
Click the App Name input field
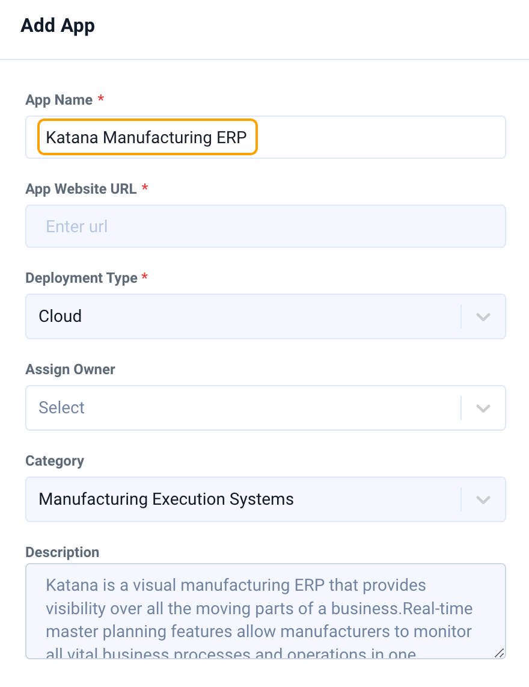point(265,137)
